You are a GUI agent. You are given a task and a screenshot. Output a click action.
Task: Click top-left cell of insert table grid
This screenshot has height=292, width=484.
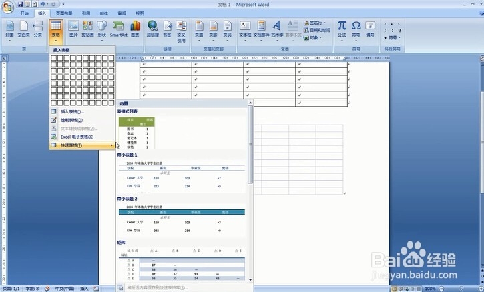(x=53, y=57)
